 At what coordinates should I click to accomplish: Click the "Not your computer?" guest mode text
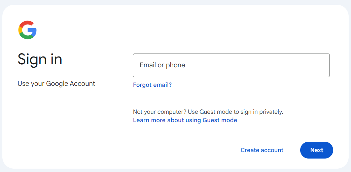pyautogui.click(x=208, y=112)
